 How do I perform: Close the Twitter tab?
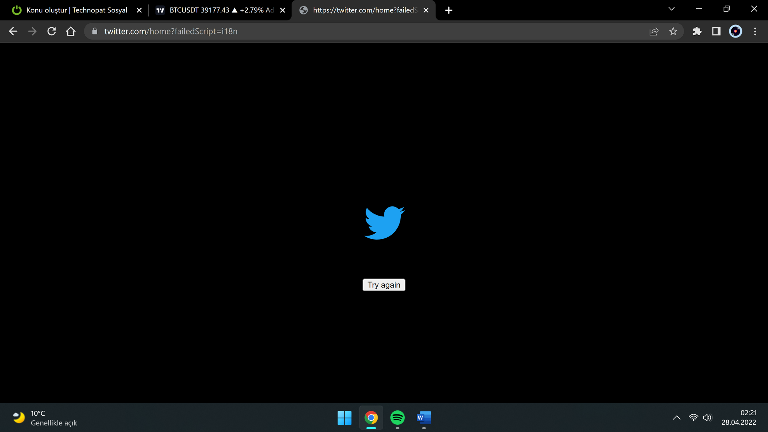[x=426, y=10]
